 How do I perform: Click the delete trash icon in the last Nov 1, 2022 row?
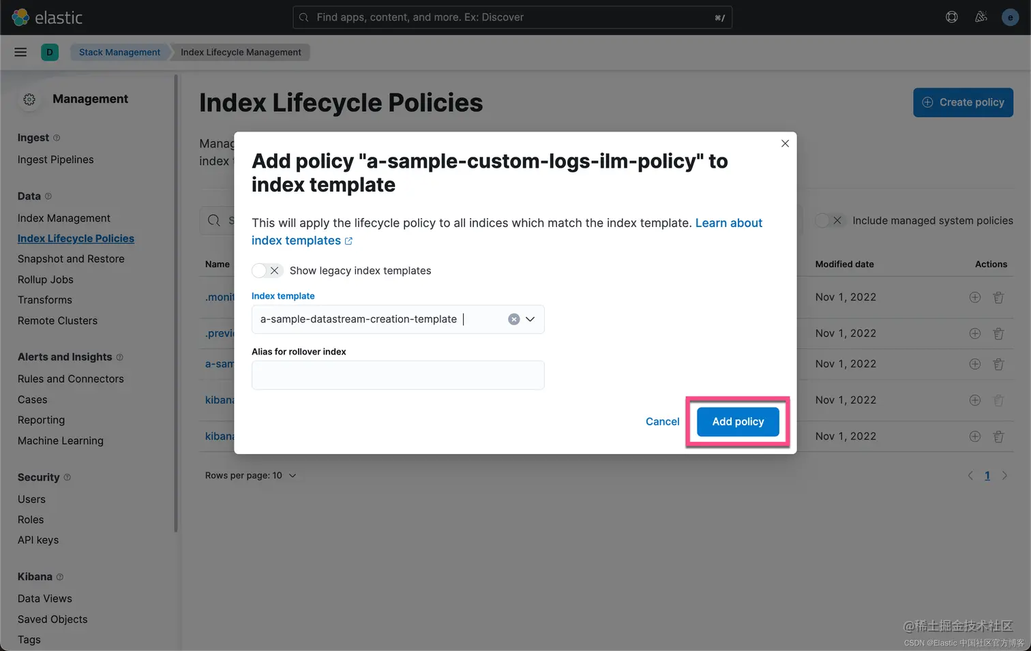(998, 436)
